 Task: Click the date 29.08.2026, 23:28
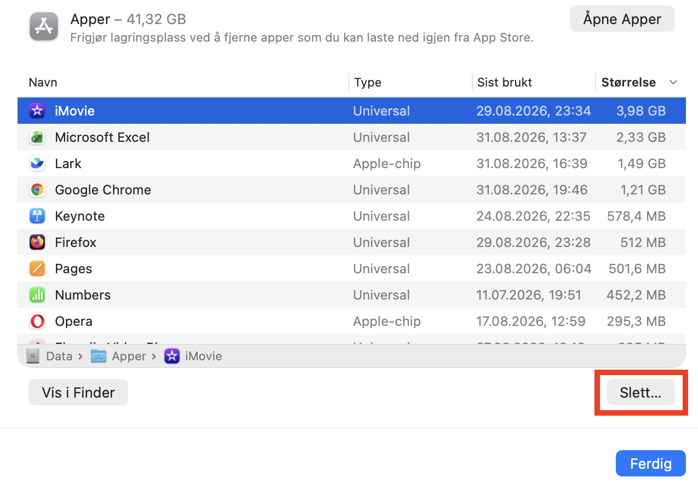pyautogui.click(x=533, y=243)
